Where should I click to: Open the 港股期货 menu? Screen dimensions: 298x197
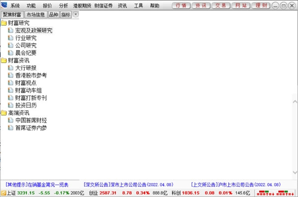coord(82,5)
